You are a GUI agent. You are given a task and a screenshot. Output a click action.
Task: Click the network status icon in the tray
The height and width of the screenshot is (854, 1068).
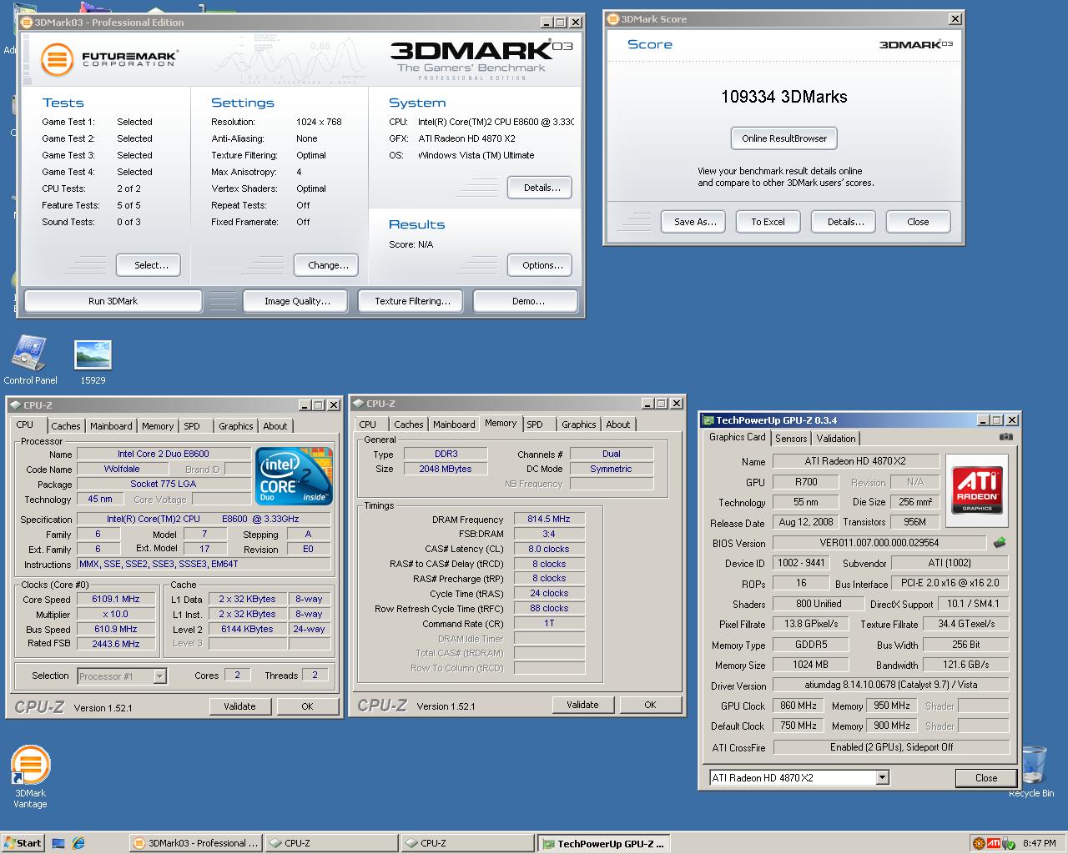pos(1009,843)
